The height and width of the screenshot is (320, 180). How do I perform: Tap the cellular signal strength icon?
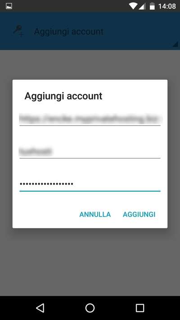click(x=142, y=6)
